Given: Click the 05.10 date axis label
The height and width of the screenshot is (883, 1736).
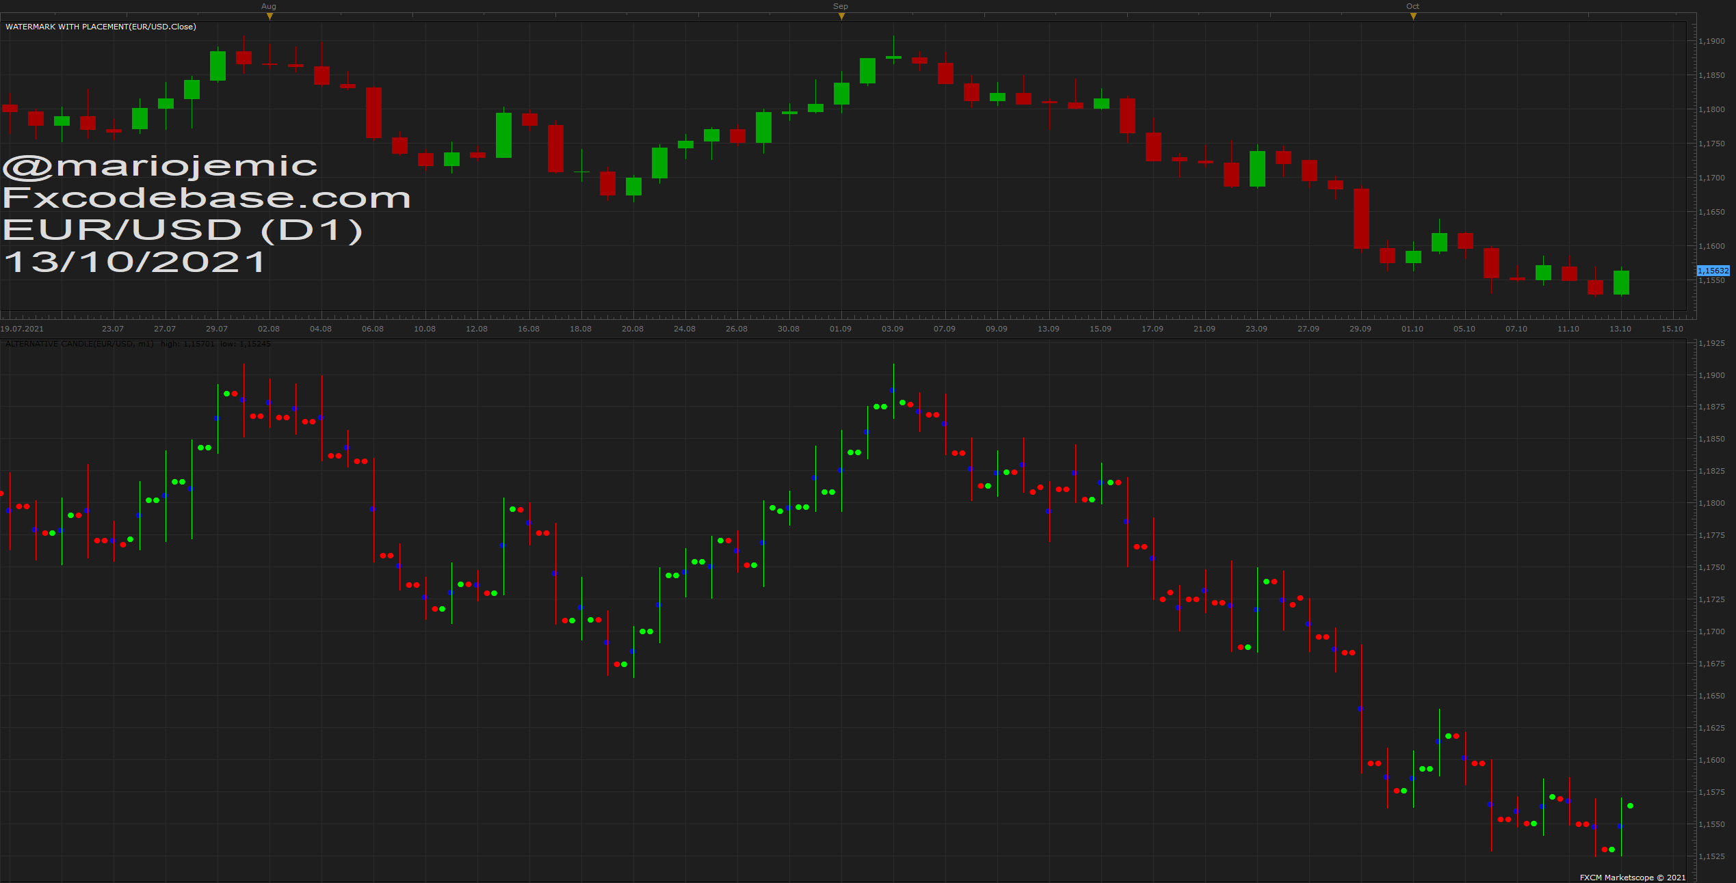Looking at the screenshot, I should coord(1464,329).
